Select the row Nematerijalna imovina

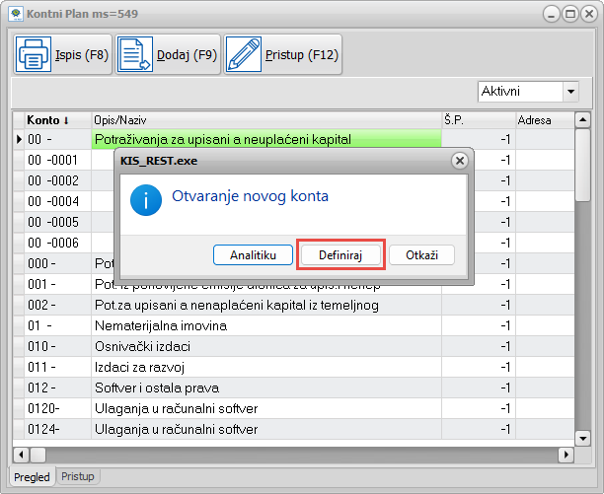pyautogui.click(x=161, y=325)
